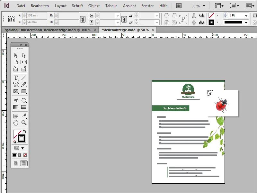Screen dimensions: 257x193
Task: Select the Gradient Feather tool
Action: pos(24,107)
